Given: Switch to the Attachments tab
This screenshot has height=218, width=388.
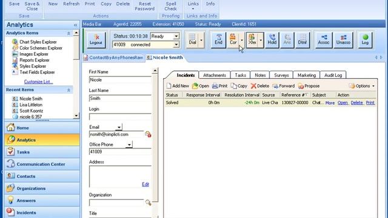Looking at the screenshot, I should [x=214, y=75].
